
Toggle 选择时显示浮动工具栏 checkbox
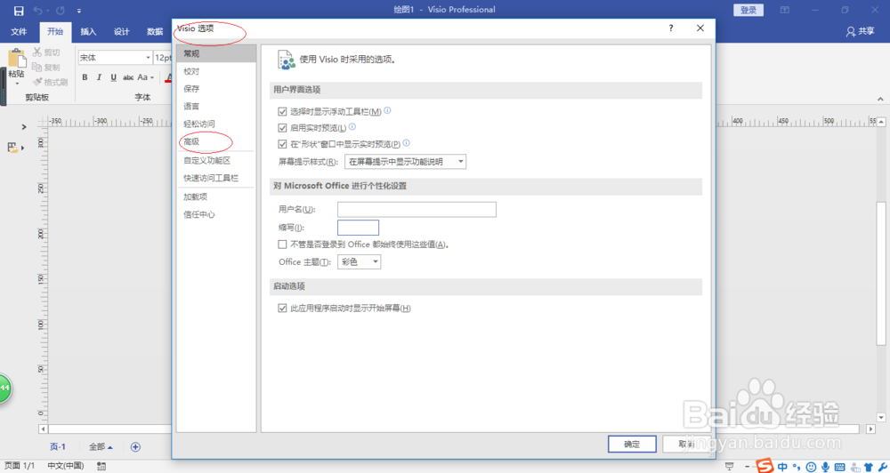point(282,112)
